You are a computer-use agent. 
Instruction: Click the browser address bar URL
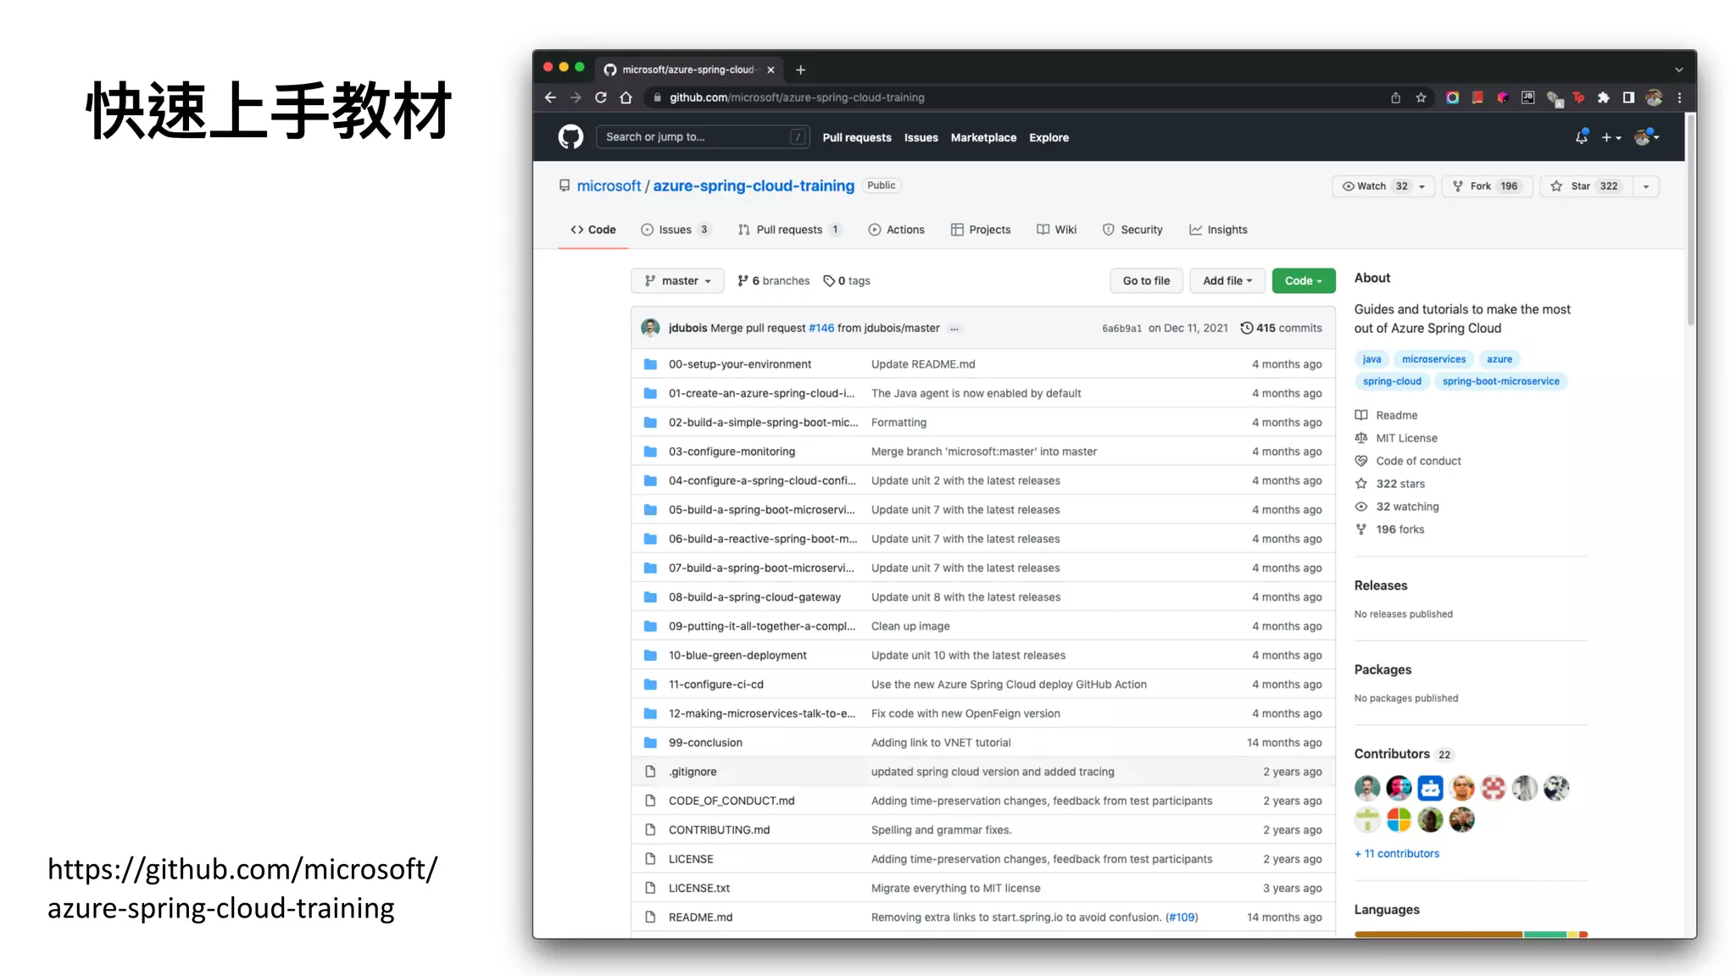click(x=796, y=97)
